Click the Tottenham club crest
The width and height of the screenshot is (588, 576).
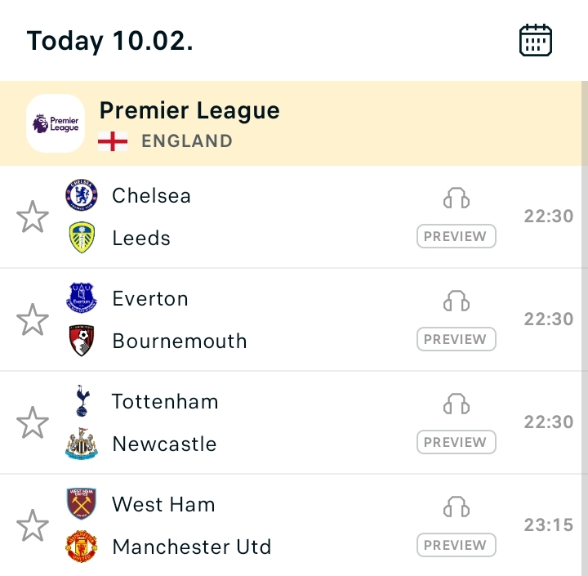click(82, 401)
